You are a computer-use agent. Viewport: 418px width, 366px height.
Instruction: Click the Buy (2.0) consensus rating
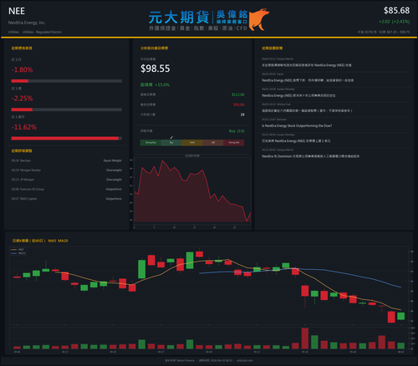click(x=237, y=131)
